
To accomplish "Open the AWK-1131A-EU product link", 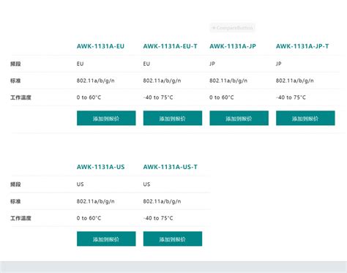I will (x=100, y=46).
